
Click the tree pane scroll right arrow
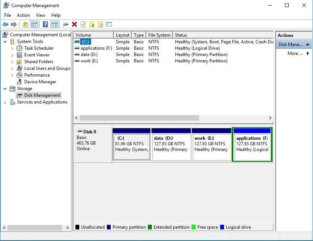click(x=67, y=228)
